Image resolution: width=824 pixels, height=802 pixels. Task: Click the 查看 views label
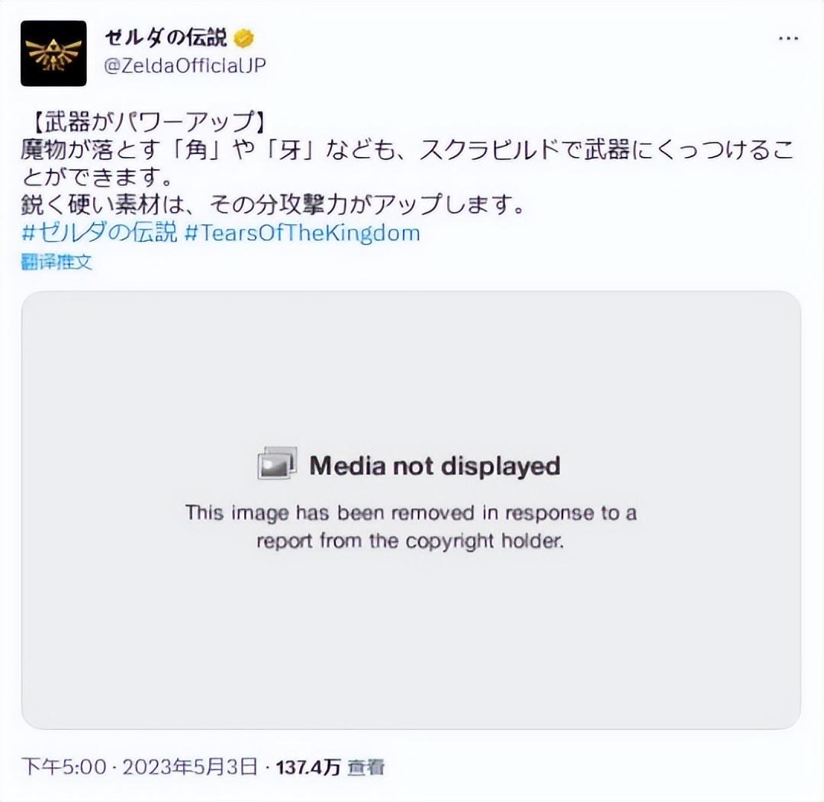(366, 768)
